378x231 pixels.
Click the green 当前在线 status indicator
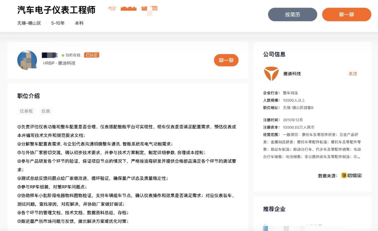click(71, 55)
